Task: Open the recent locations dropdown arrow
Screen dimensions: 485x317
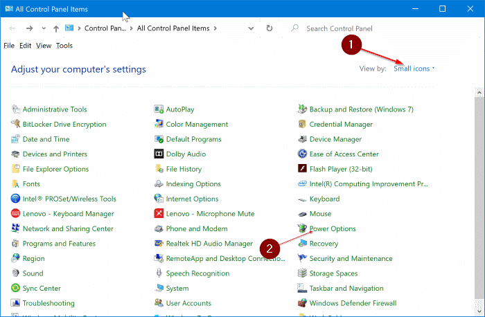Action: (44, 28)
